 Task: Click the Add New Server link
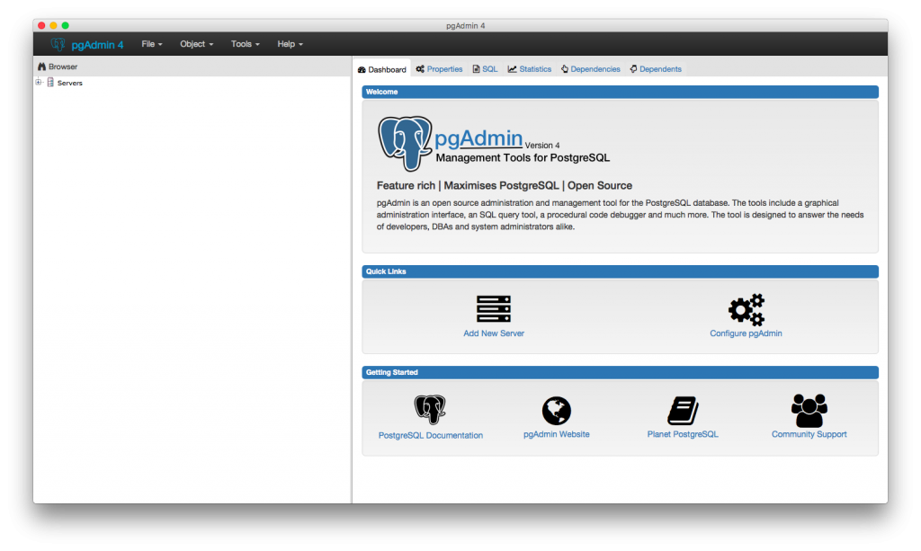[x=493, y=333]
